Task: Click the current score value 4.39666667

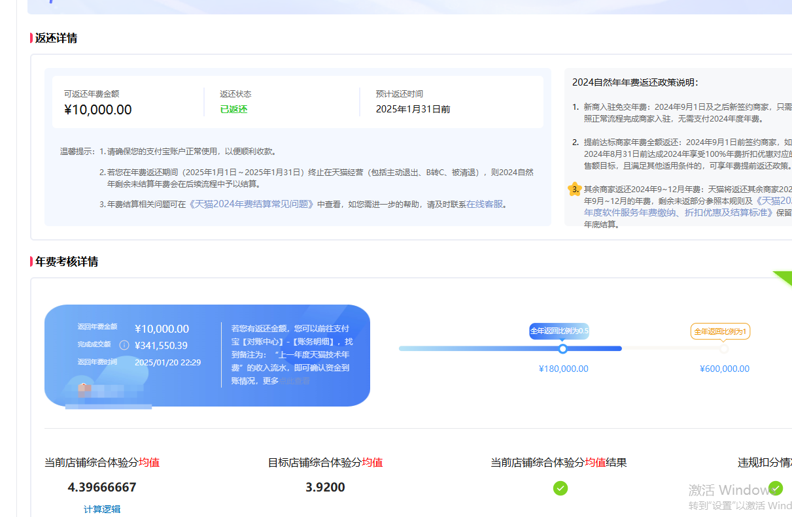Action: point(102,488)
